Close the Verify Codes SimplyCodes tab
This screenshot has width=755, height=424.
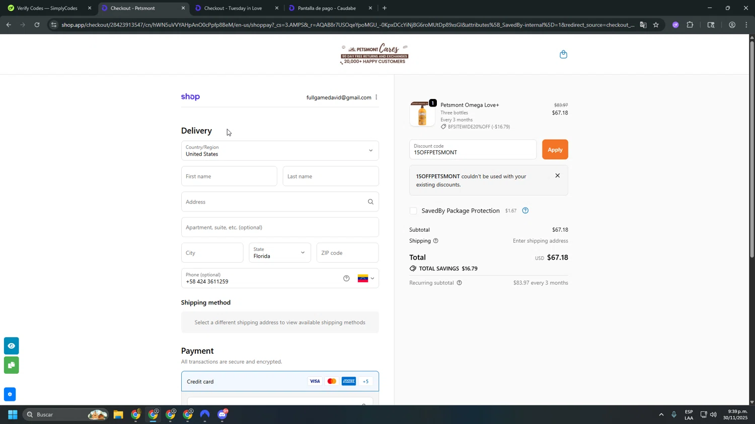click(90, 8)
